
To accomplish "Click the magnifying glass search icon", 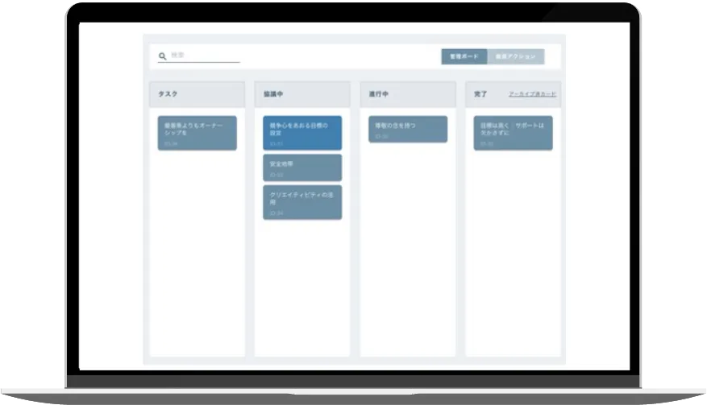I will (x=163, y=56).
